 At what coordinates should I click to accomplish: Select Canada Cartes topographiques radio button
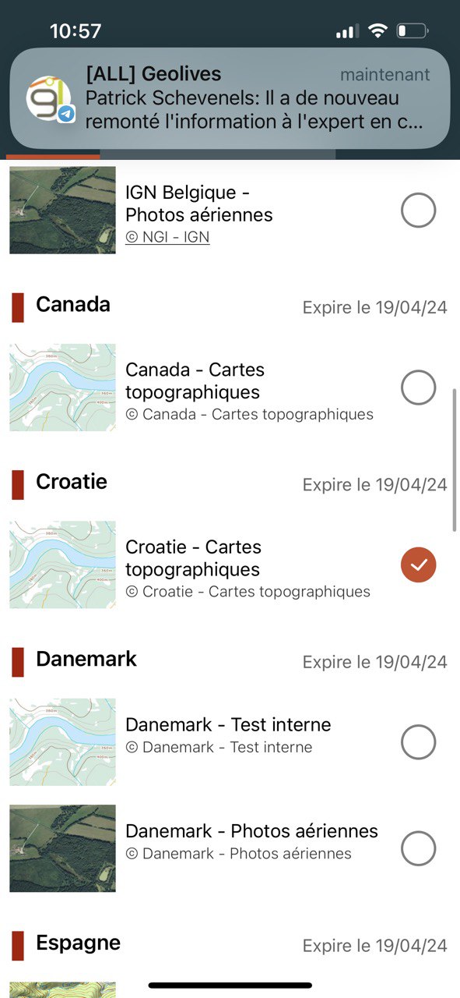coord(418,388)
